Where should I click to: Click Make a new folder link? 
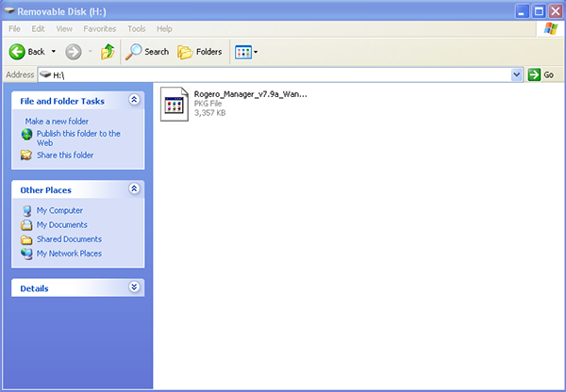pos(57,122)
